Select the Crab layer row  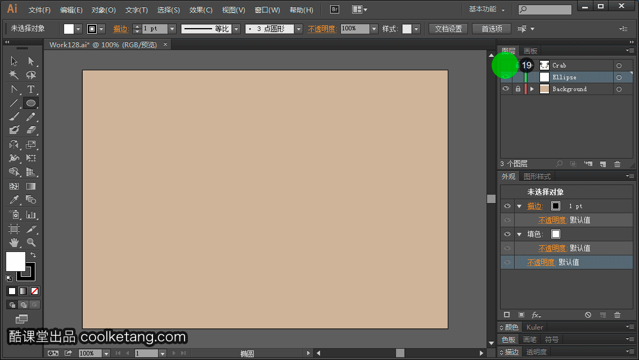pos(566,65)
